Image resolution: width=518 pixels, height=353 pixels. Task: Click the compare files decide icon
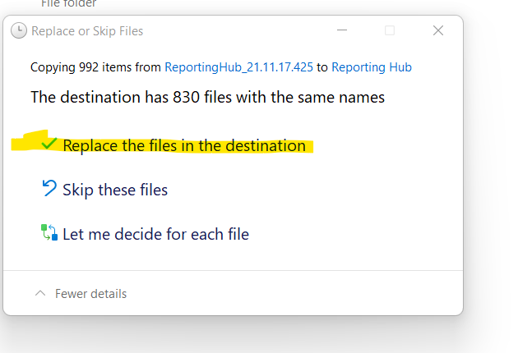(x=49, y=233)
